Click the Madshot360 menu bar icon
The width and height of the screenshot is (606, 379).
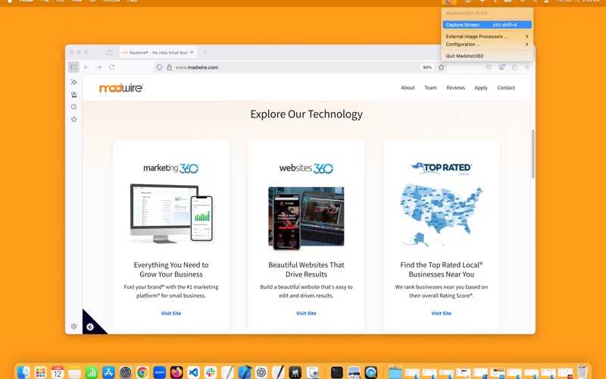tap(448, 2)
